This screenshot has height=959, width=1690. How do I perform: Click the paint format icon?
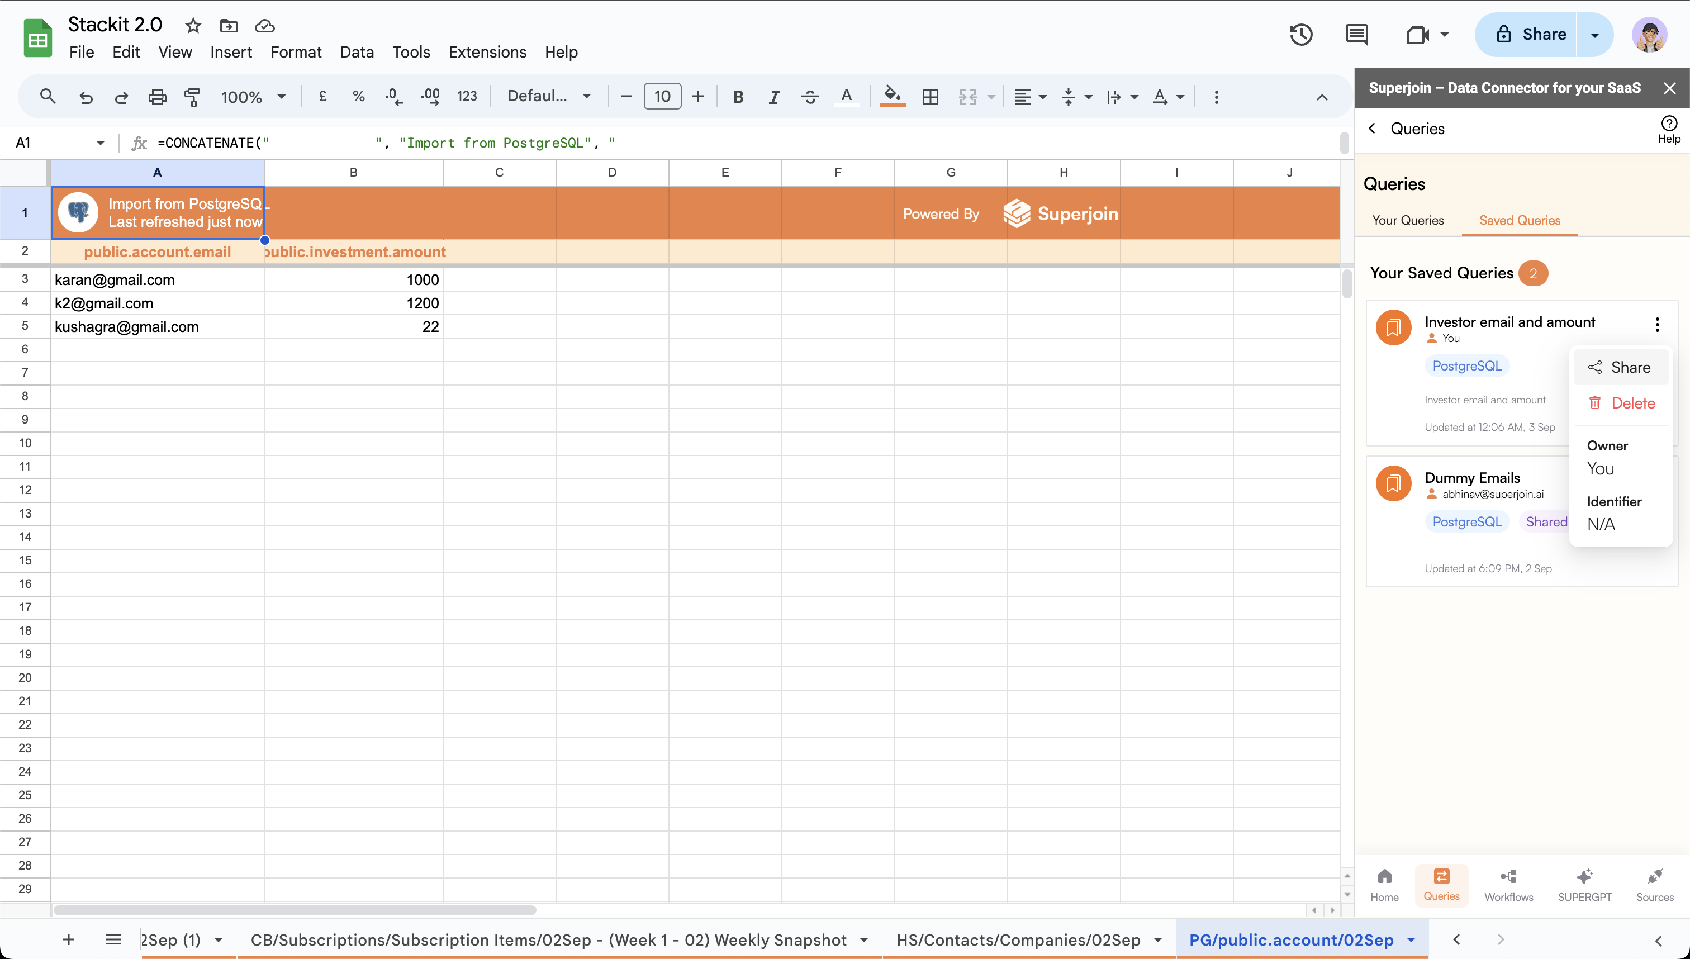[192, 97]
